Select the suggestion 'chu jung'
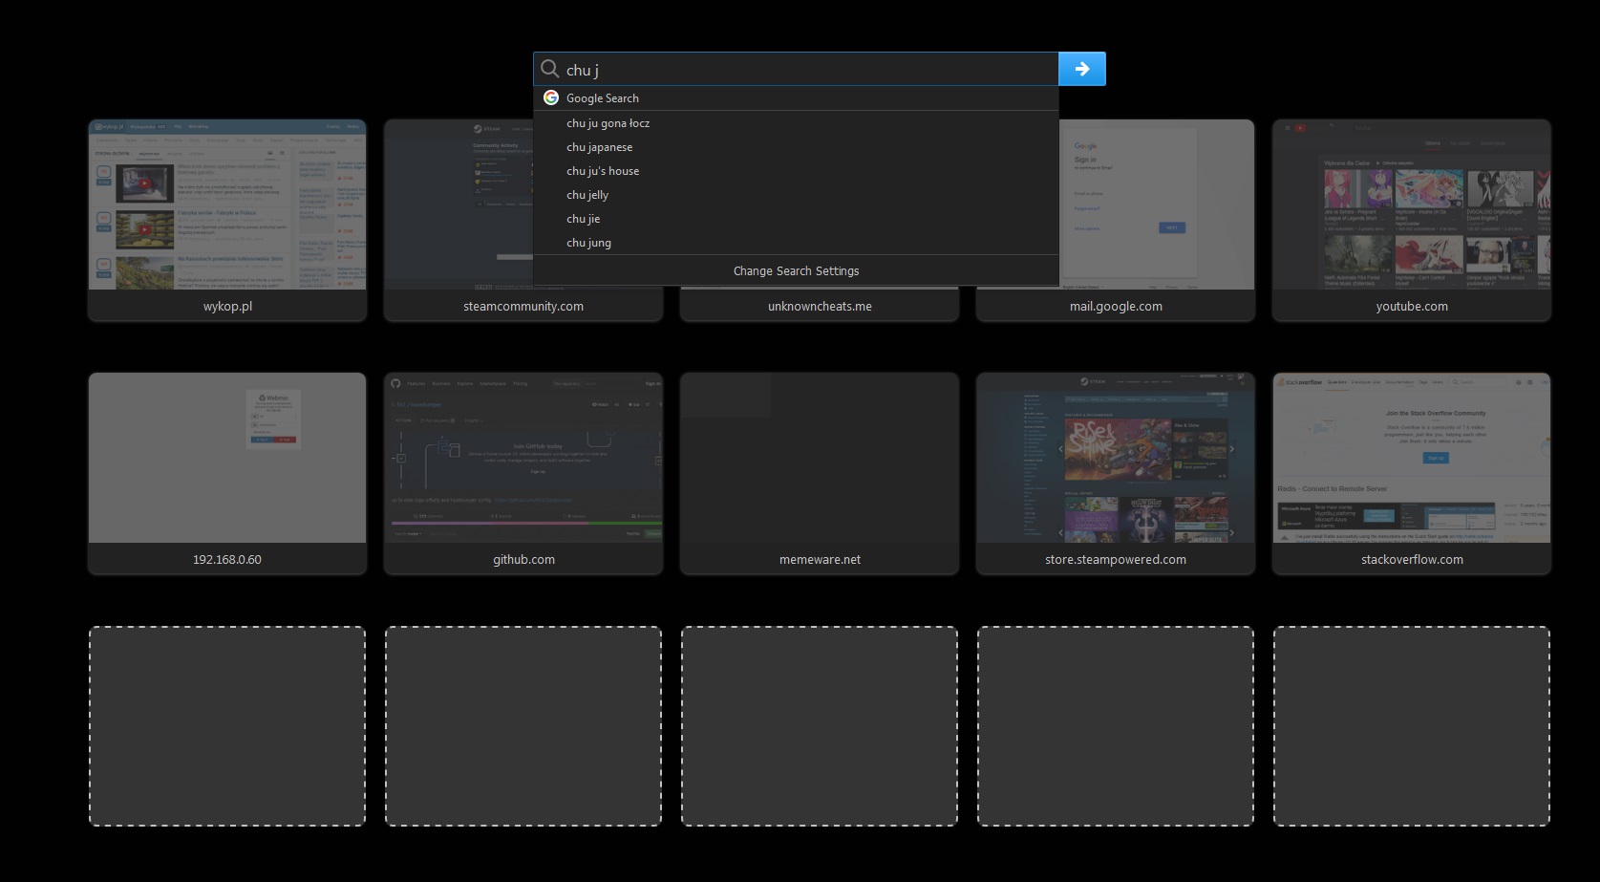Viewport: 1600px width, 882px height. (589, 243)
